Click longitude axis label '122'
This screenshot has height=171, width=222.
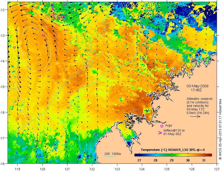[x=92, y=169]
